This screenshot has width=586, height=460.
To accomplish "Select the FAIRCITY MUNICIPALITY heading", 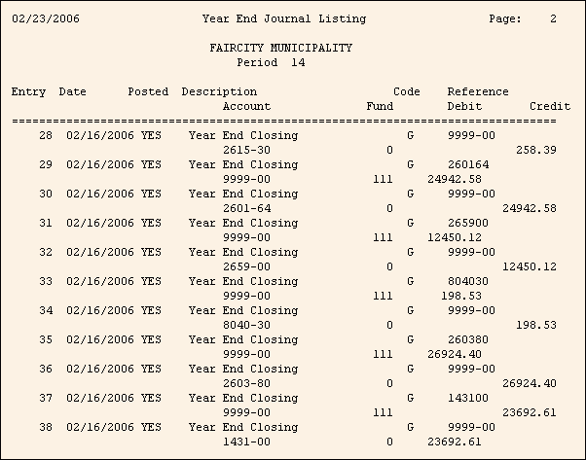I will (280, 48).
